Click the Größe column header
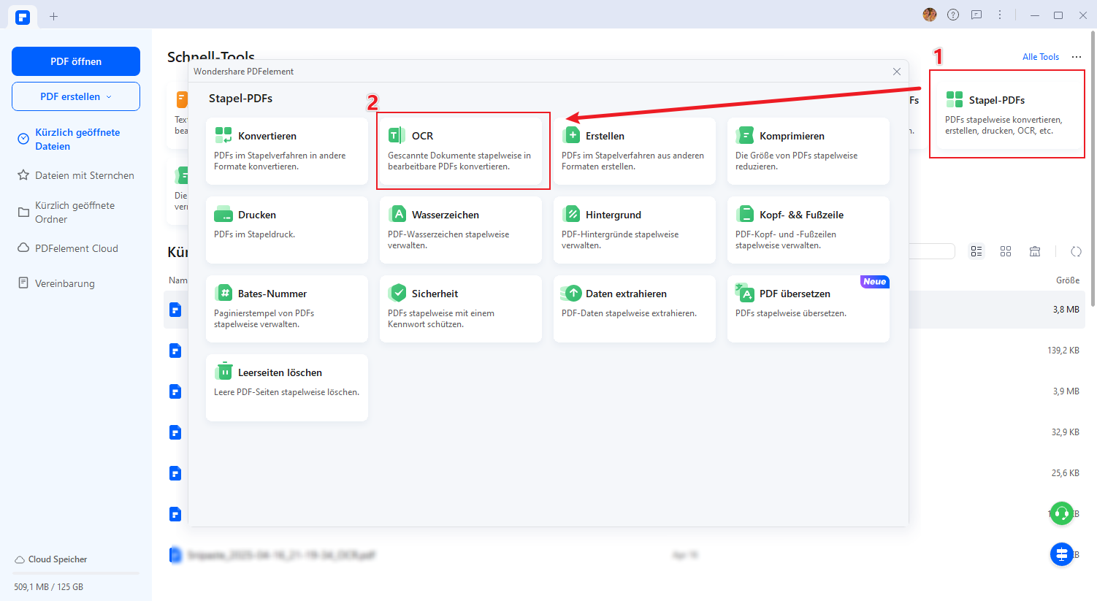 1067,280
